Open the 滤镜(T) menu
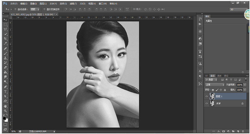 click(x=73, y=3)
